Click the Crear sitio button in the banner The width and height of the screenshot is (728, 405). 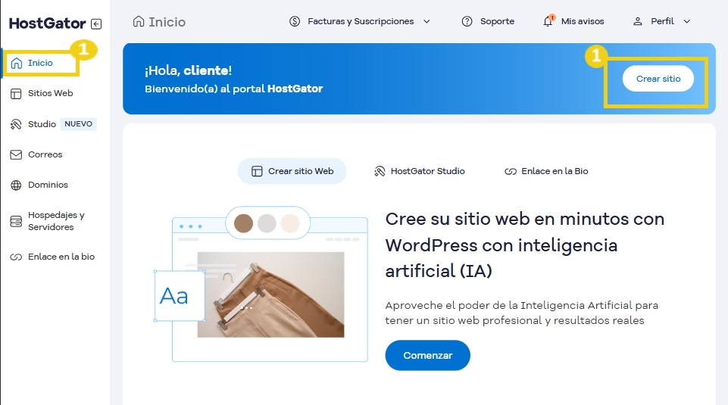pyautogui.click(x=658, y=79)
